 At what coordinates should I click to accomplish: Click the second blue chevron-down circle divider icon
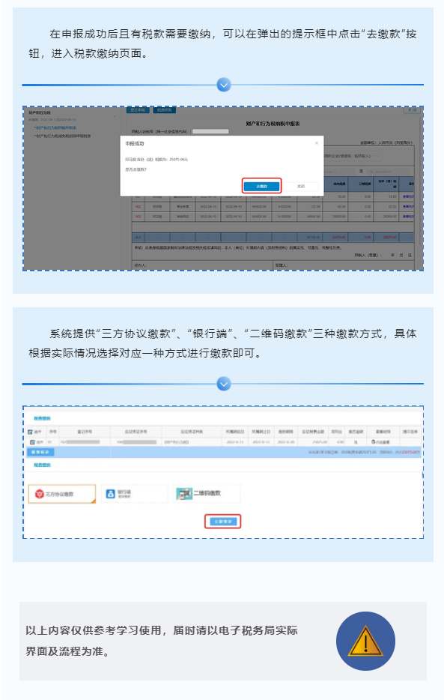pyautogui.click(x=224, y=384)
